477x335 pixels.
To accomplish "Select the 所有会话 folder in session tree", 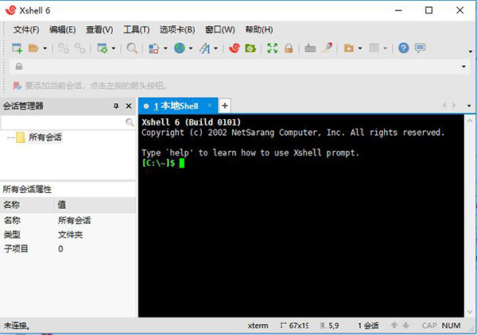I will tap(45, 137).
